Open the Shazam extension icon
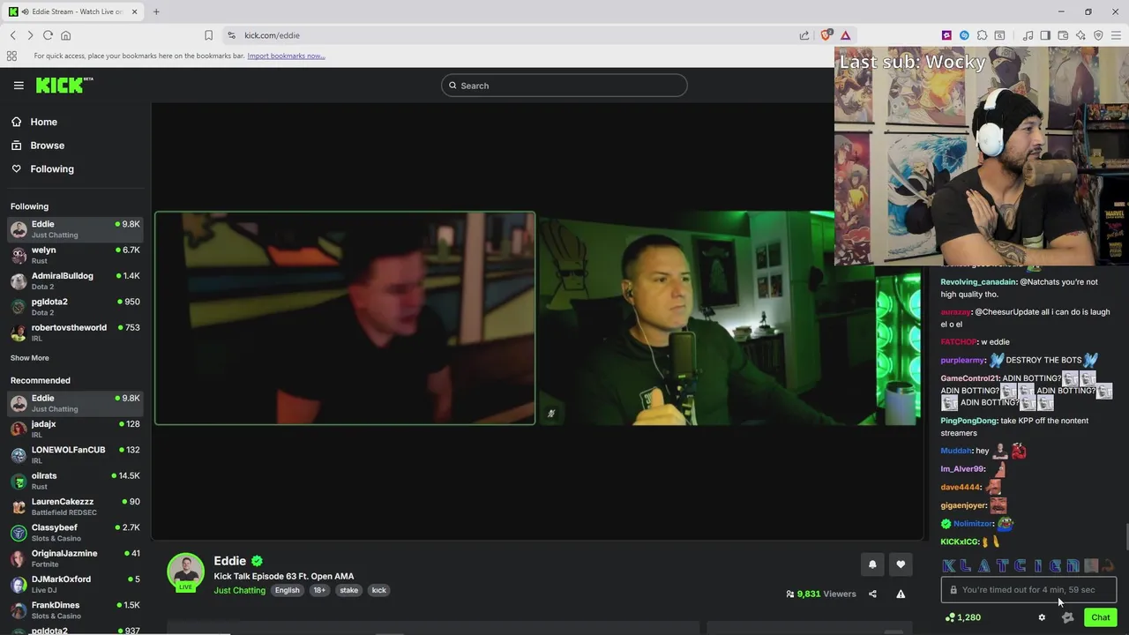Image resolution: width=1129 pixels, height=635 pixels. coord(964,35)
